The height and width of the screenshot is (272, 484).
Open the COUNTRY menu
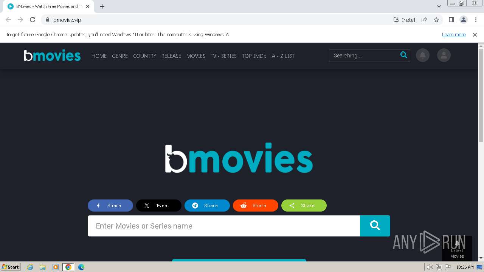pos(144,56)
